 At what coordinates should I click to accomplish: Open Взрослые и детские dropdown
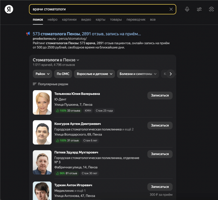pyautogui.click(x=94, y=74)
